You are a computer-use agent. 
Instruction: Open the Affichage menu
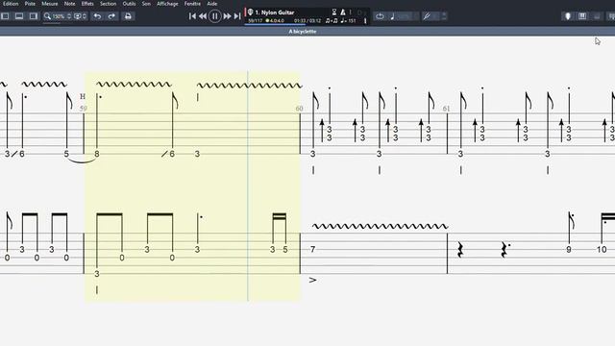[167, 4]
